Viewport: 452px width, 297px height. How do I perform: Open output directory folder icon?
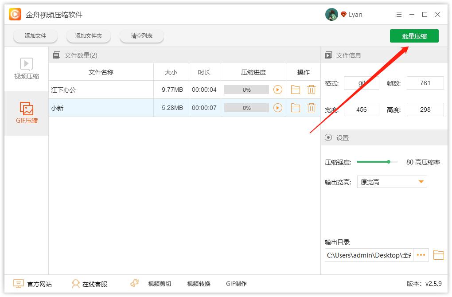point(438,255)
